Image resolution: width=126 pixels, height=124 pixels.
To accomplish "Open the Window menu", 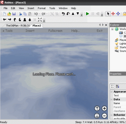I will [x=63, y=8].
